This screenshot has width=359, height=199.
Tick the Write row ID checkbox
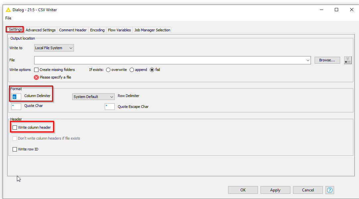[x=15, y=149]
